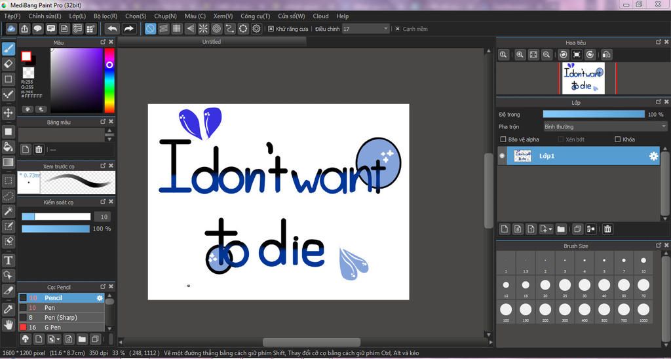This screenshot has width=671, height=359.
Task: Open the Chỉnh sửa(E) menu
Action: [45, 16]
